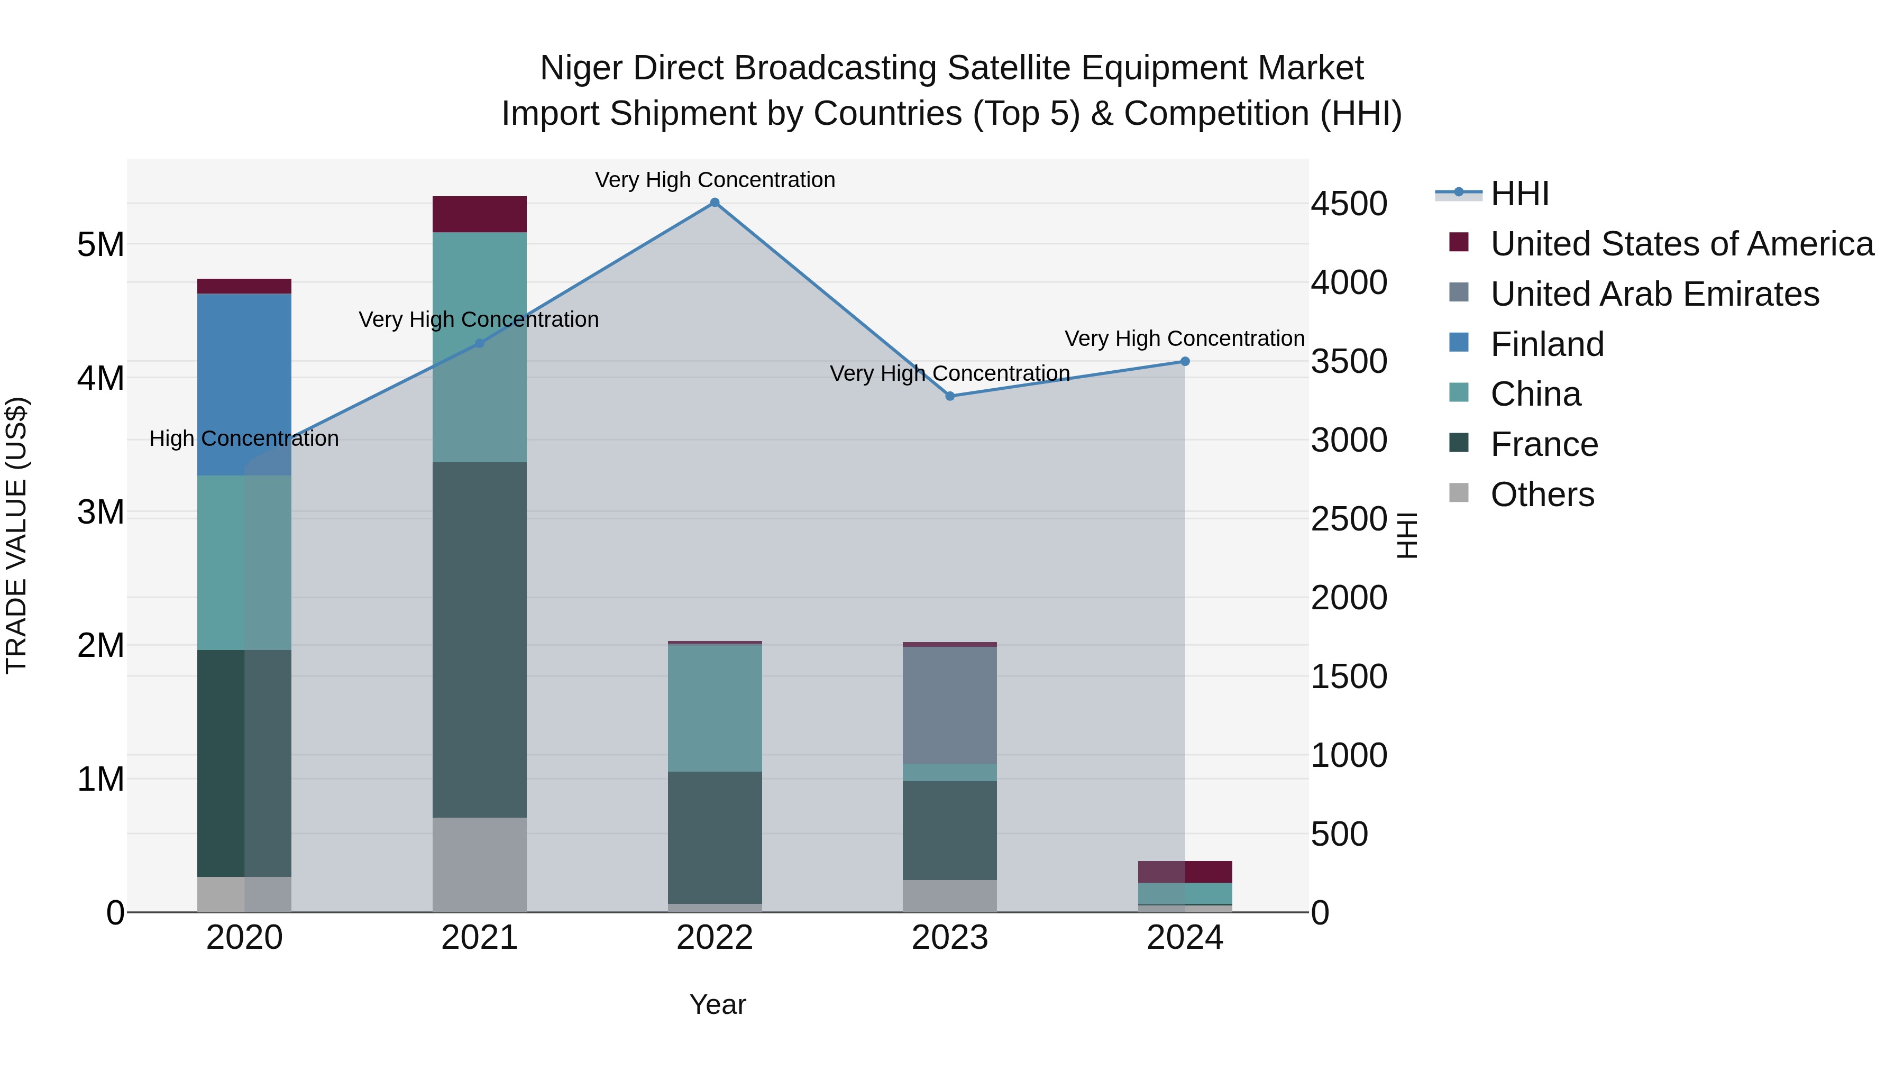The height and width of the screenshot is (1071, 1904).
Task: Click the United Arab Emirates segment in 2023
Action: point(950,706)
